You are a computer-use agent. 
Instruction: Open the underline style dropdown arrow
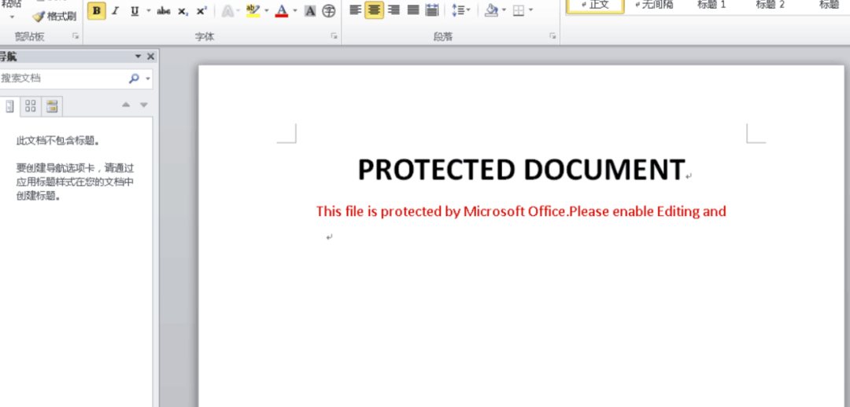tap(148, 11)
